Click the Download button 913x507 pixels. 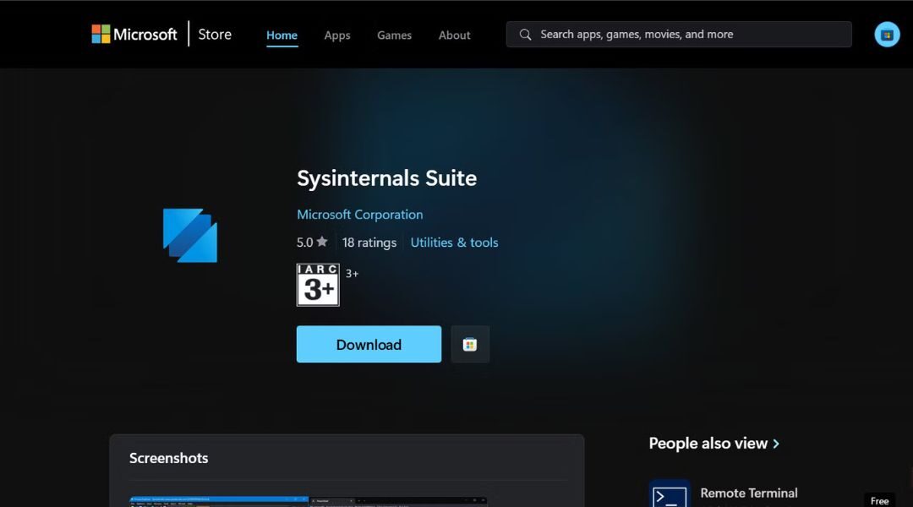click(369, 344)
